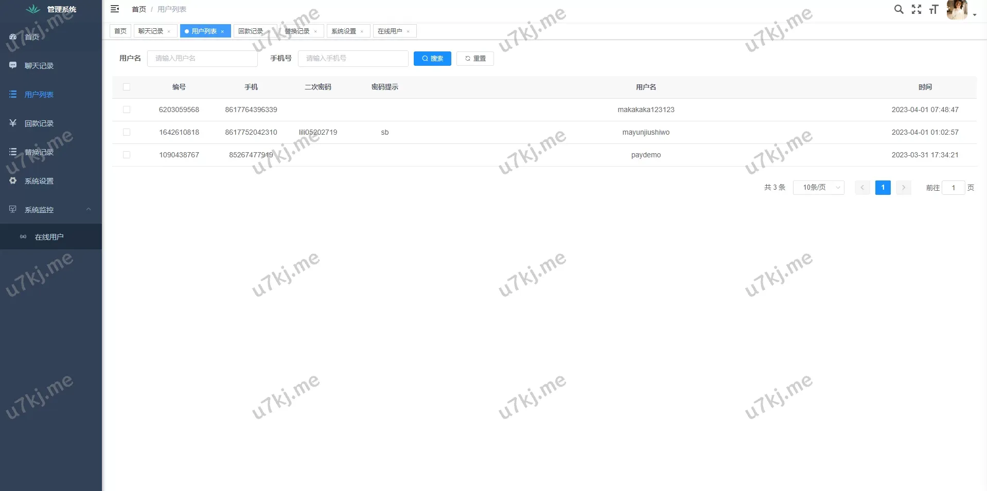Click the 重置 reset button
The image size is (987, 491).
tap(475, 59)
